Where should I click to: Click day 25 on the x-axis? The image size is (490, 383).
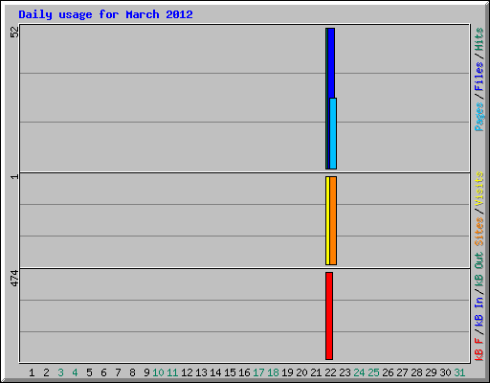coord(373,372)
